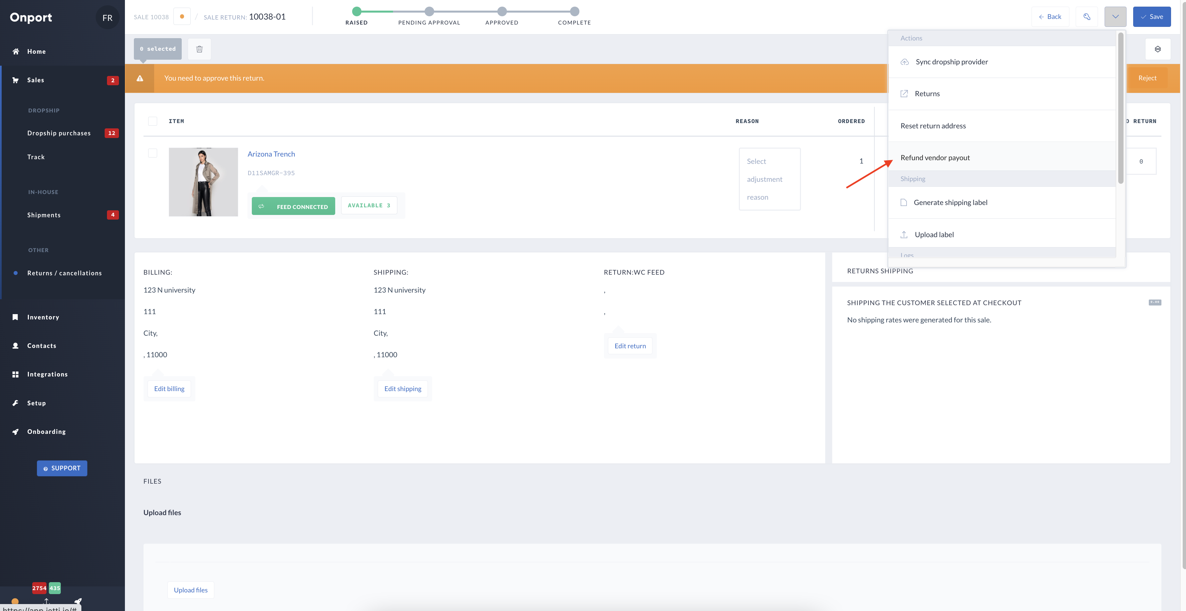Click the Raised progress step marker
Screen dimensions: 1186x611
[356, 11]
